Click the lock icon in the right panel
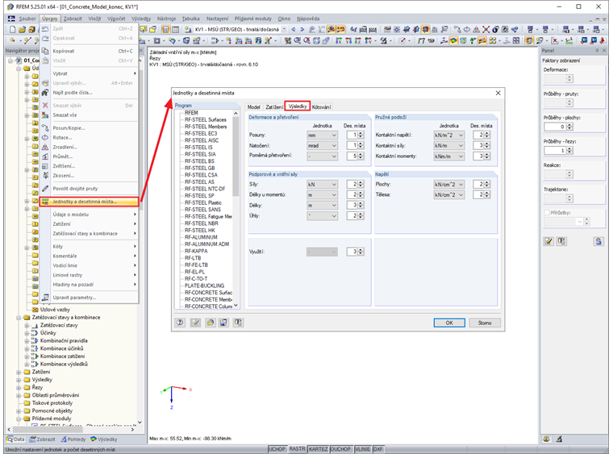Screen dimensions: 613x454 (598, 241)
